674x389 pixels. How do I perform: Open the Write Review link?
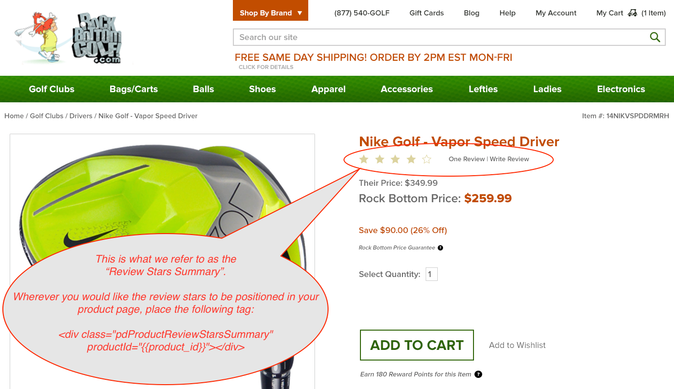pyautogui.click(x=509, y=159)
